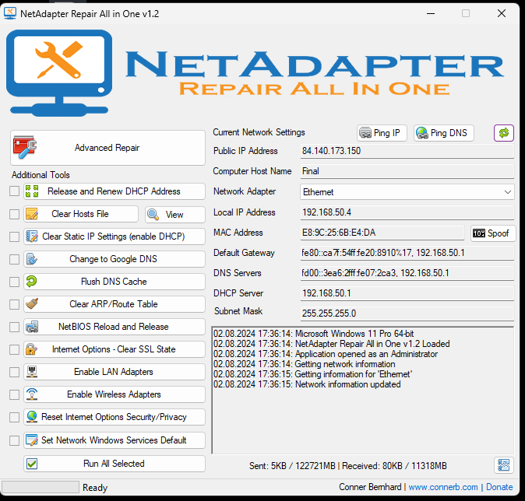
Task: Click the Clear Hosts File notepad icon
Action: pyautogui.click(x=32, y=214)
